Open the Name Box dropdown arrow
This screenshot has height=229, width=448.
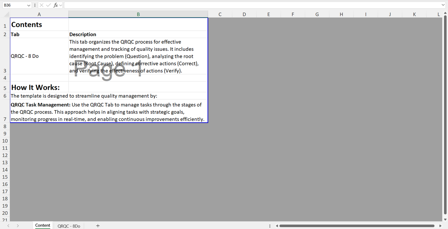click(29, 5)
